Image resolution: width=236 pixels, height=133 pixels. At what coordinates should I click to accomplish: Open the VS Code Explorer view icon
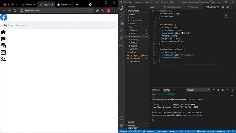pyautogui.click(x=121, y=8)
